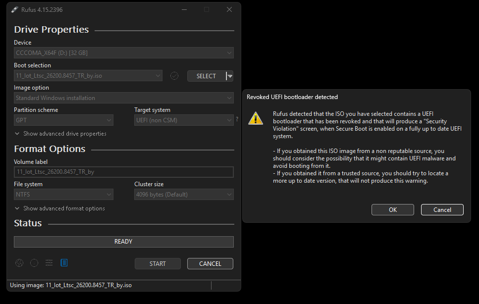This screenshot has height=304, width=479.
Task: Close the Rufus window
Action: [x=229, y=10]
